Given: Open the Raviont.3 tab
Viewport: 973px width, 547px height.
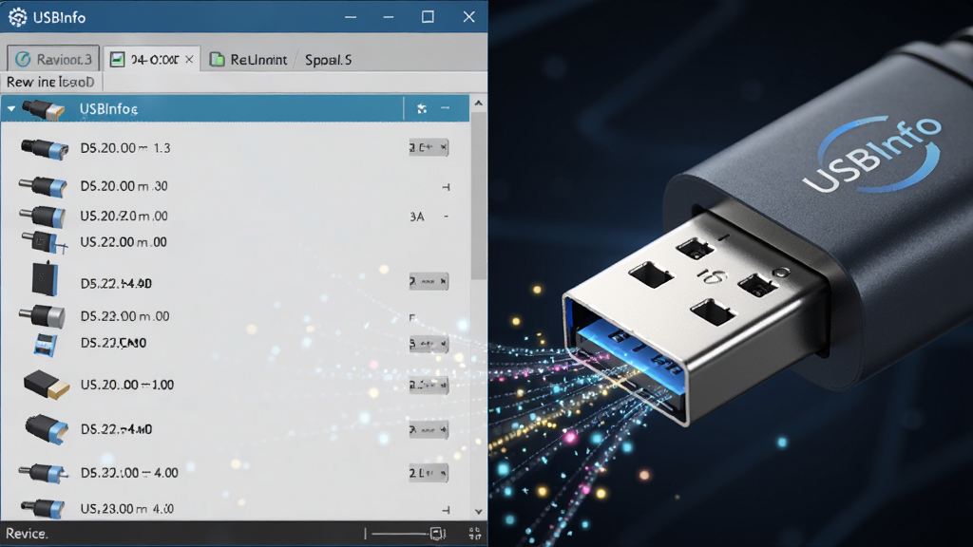Looking at the screenshot, I should click(x=53, y=59).
